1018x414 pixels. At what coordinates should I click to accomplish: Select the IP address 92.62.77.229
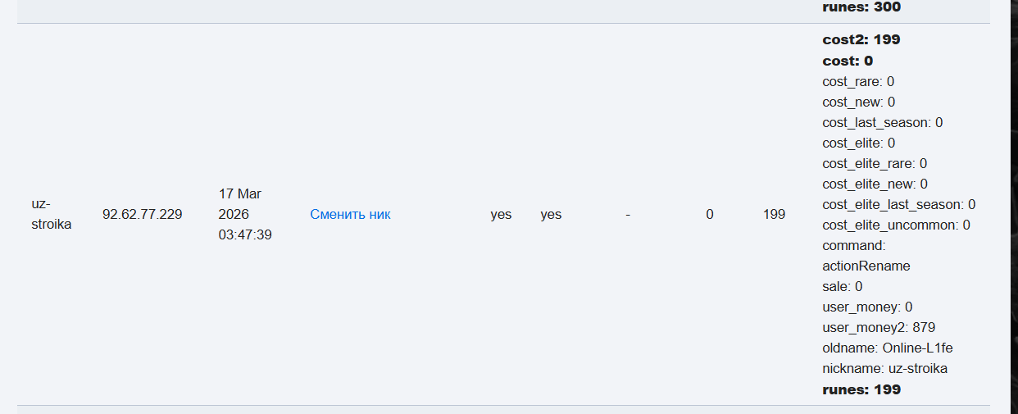click(x=142, y=215)
